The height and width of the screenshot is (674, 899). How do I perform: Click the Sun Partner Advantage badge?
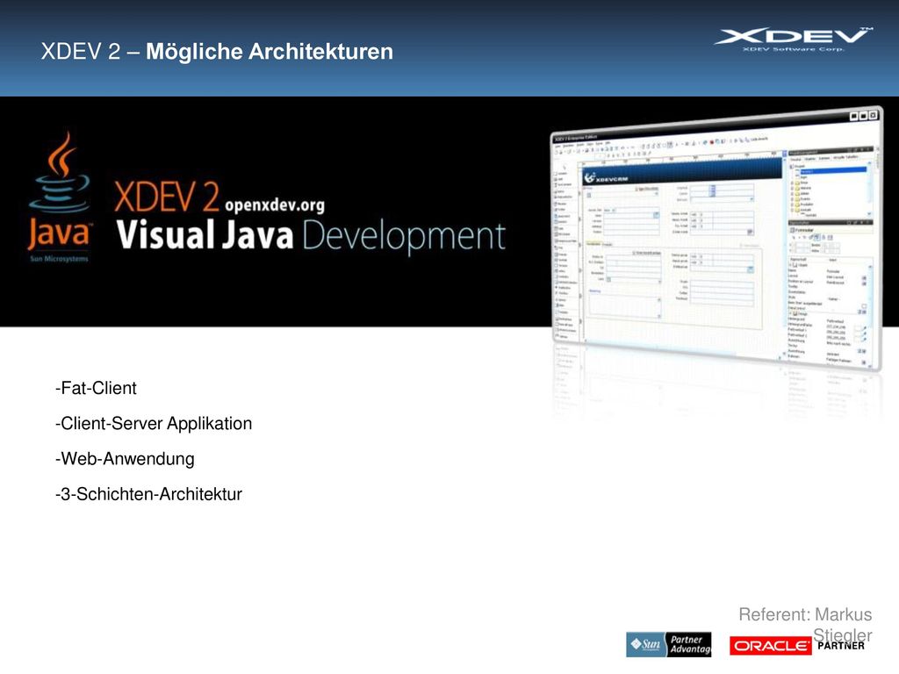pos(668,645)
